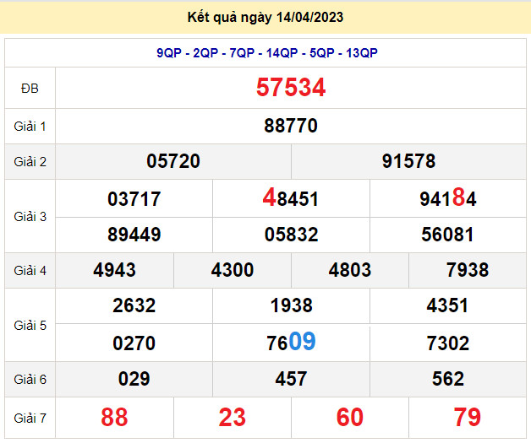Select number 94184 in Giải 3
This screenshot has width=531, height=443.
(x=448, y=197)
